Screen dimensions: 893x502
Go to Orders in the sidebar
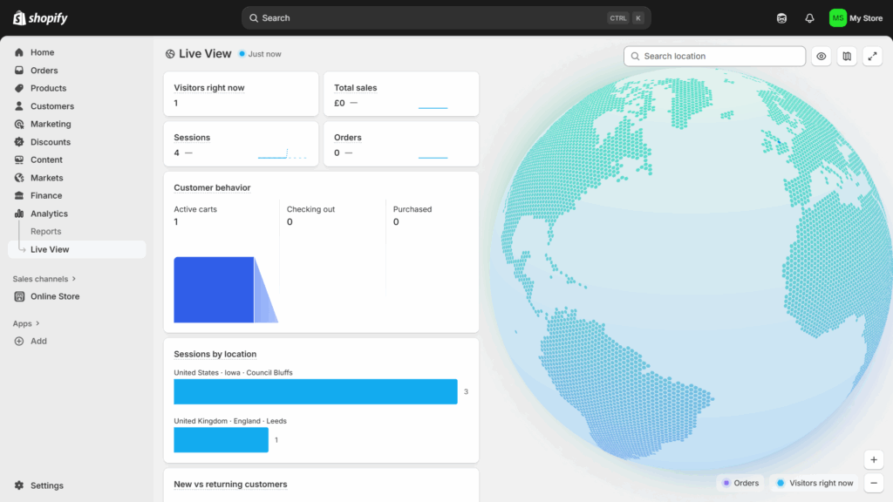[x=44, y=71]
